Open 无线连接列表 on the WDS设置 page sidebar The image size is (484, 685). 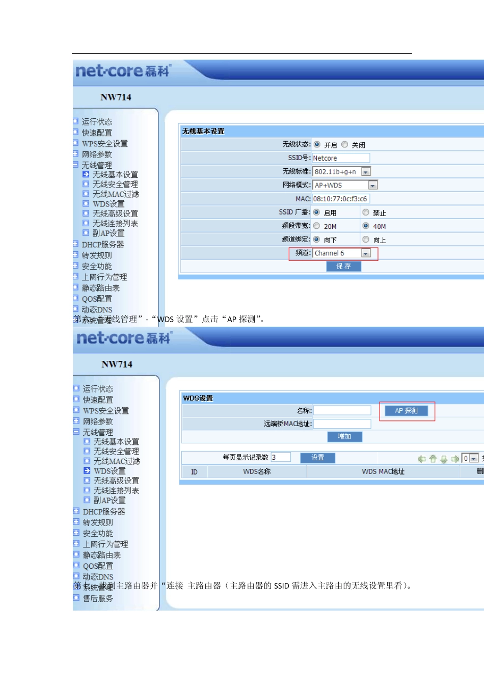coord(116,490)
